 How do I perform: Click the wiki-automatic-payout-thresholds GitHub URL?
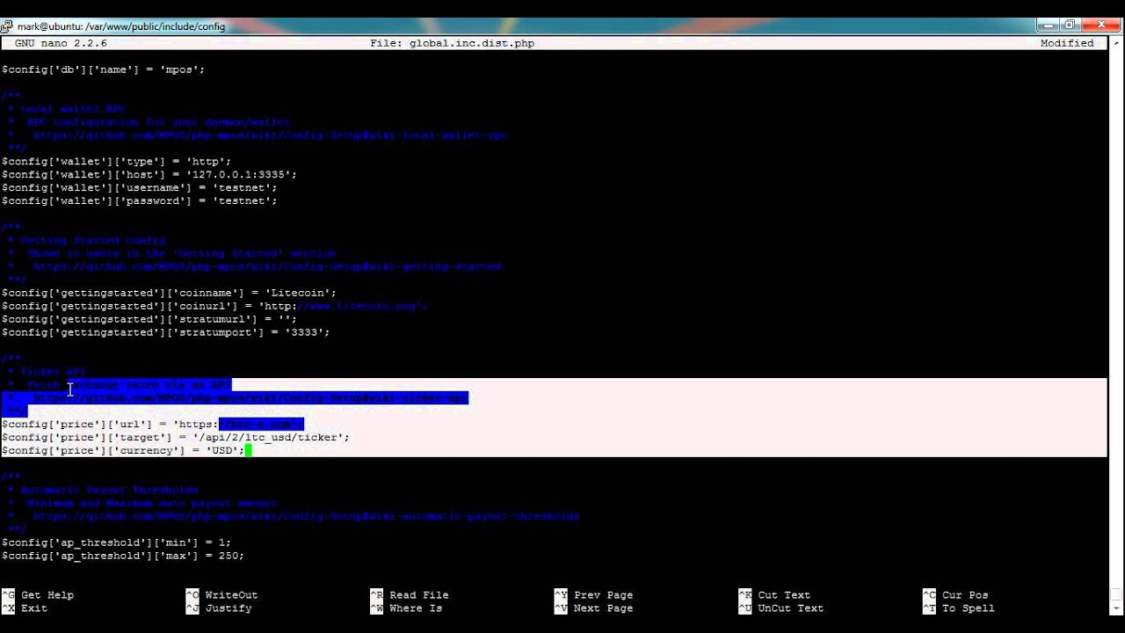tap(307, 516)
